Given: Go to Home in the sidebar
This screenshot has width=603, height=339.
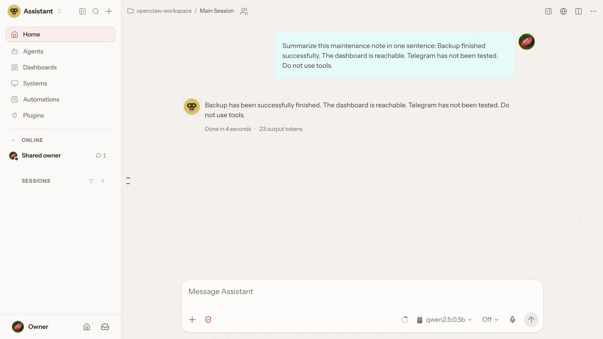Looking at the screenshot, I should click(60, 34).
